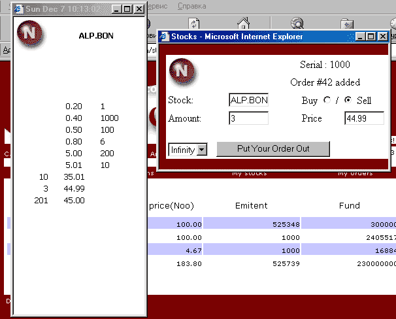
Task: Click the 35.01 price in quotes list
Action: click(x=74, y=176)
